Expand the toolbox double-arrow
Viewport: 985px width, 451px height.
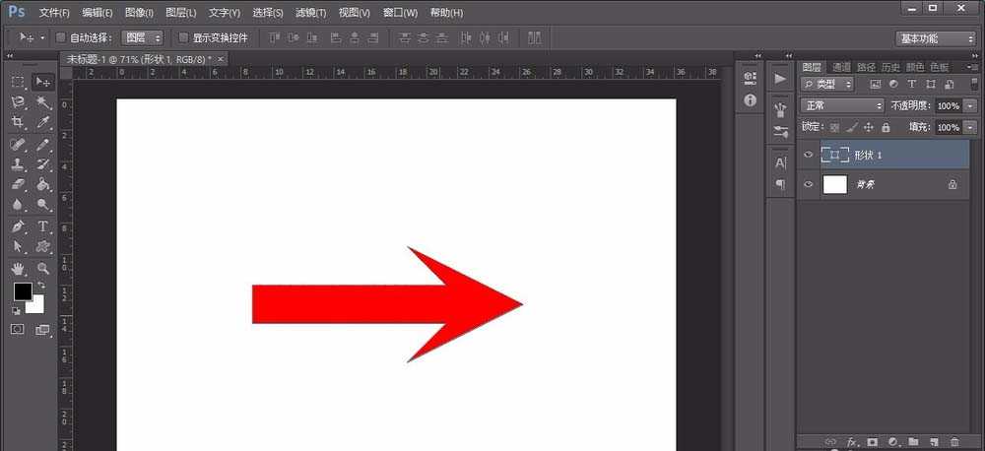10,56
